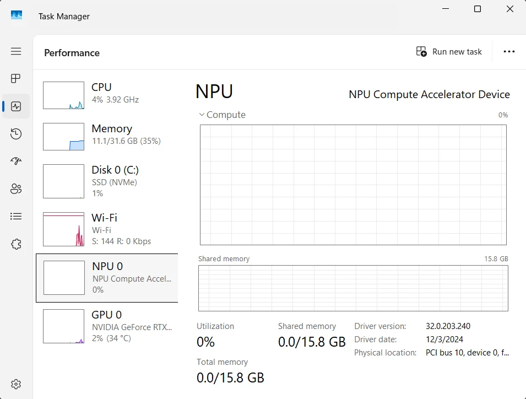Click the Run new task button
Viewport: 526px width, 399px height.
tap(449, 52)
